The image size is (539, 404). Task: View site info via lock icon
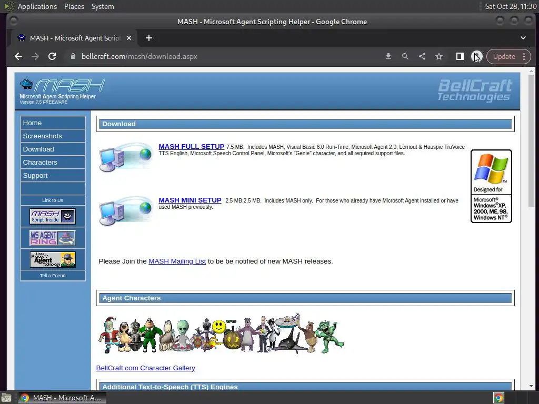tap(73, 56)
